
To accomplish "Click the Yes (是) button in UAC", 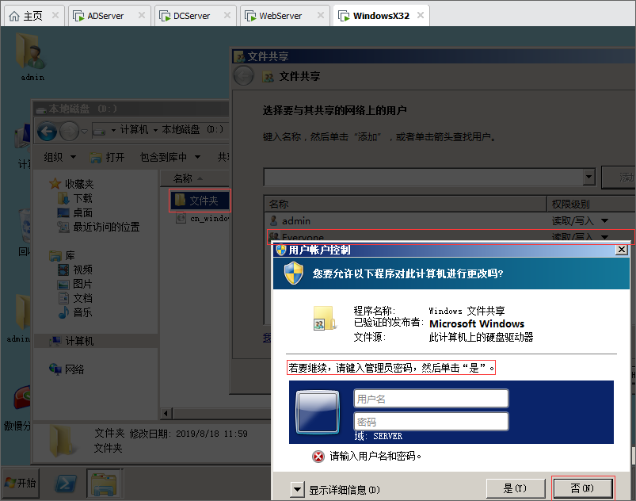I will coord(516,488).
